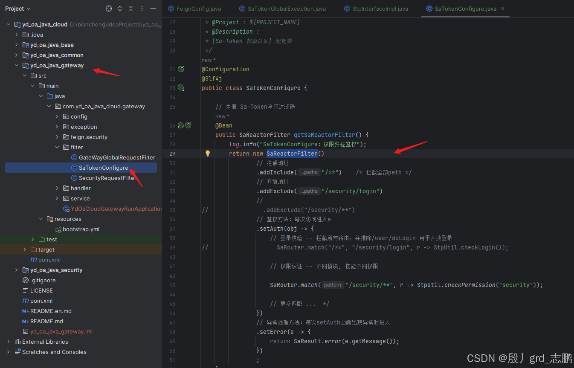This screenshot has width=574, height=368.
Task: Open the Project view dropdown
Action: click(x=18, y=9)
